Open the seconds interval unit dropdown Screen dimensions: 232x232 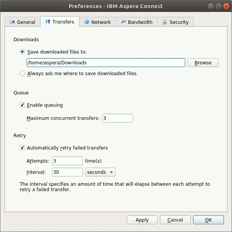point(101,172)
